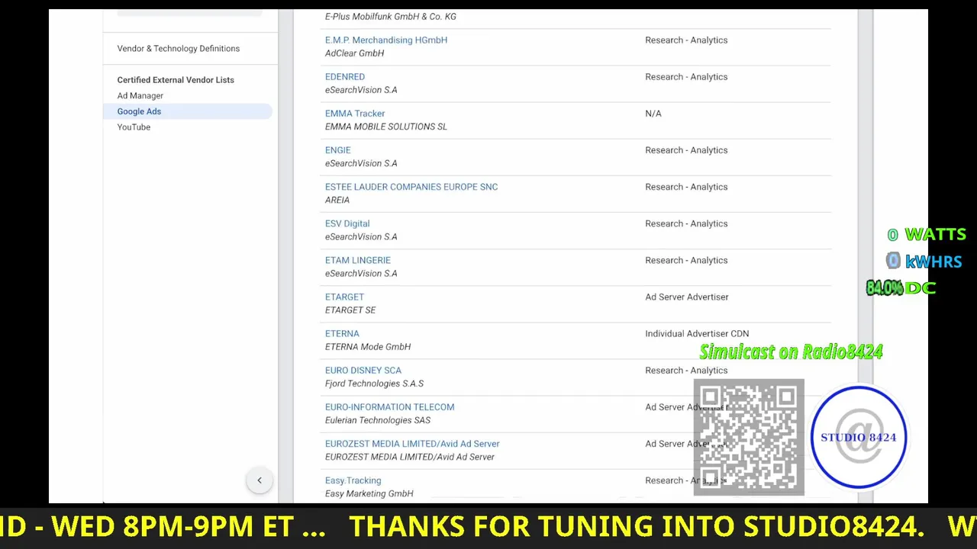Click 'Eulerian Technologies SAS' company text
Screen dimensions: 977x549
click(378, 420)
